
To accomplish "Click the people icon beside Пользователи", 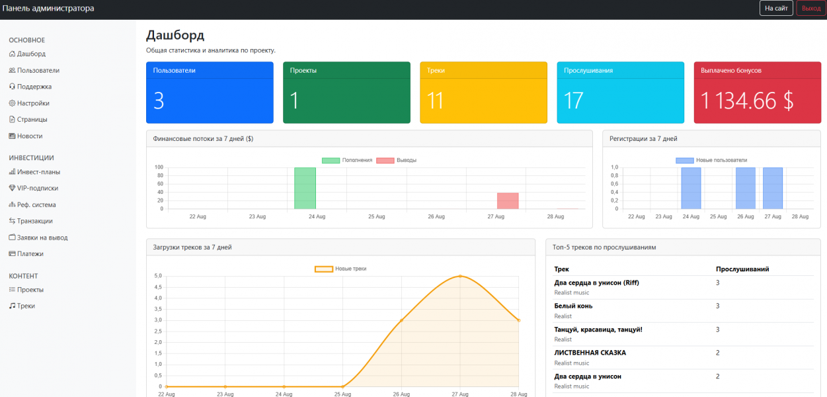I will coord(12,71).
